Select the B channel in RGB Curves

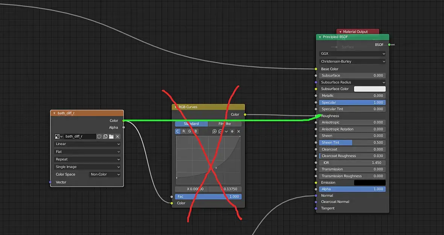[x=195, y=131]
